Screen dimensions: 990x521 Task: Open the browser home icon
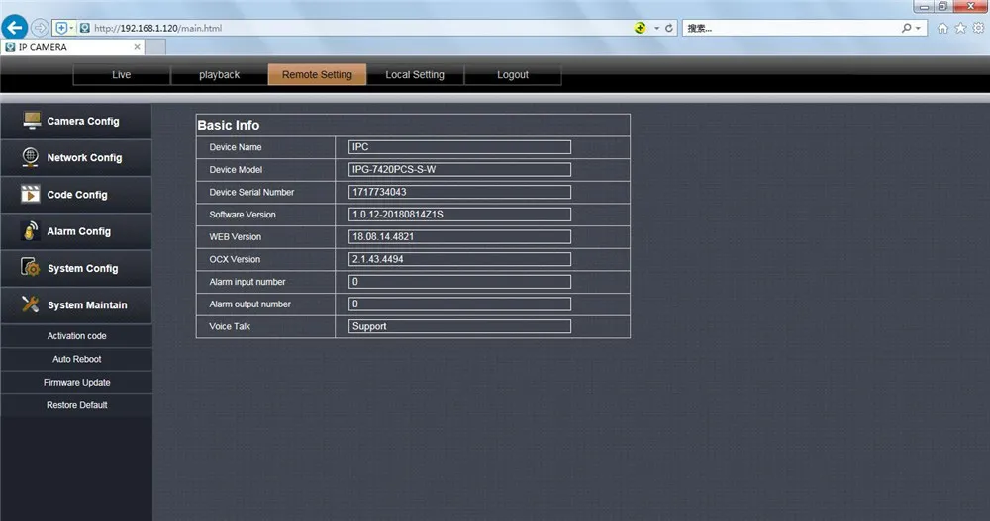[942, 28]
